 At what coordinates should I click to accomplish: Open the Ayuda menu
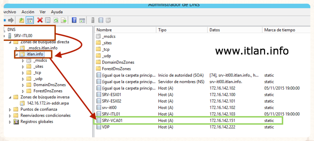coord(57,12)
